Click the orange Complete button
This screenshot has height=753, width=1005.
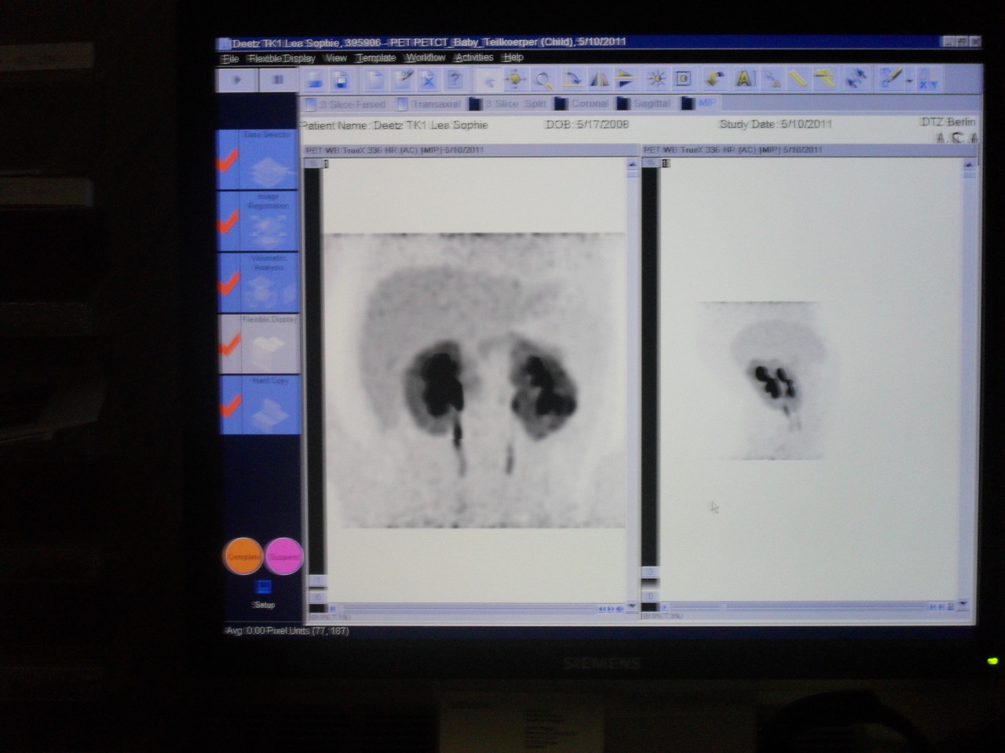(243, 557)
